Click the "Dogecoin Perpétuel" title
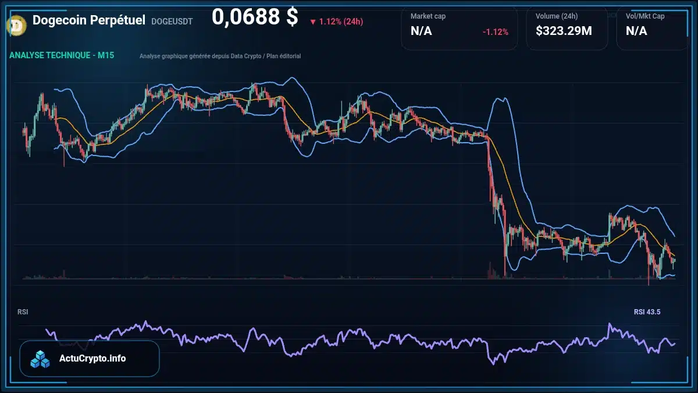This screenshot has height=393, width=698. (89, 20)
